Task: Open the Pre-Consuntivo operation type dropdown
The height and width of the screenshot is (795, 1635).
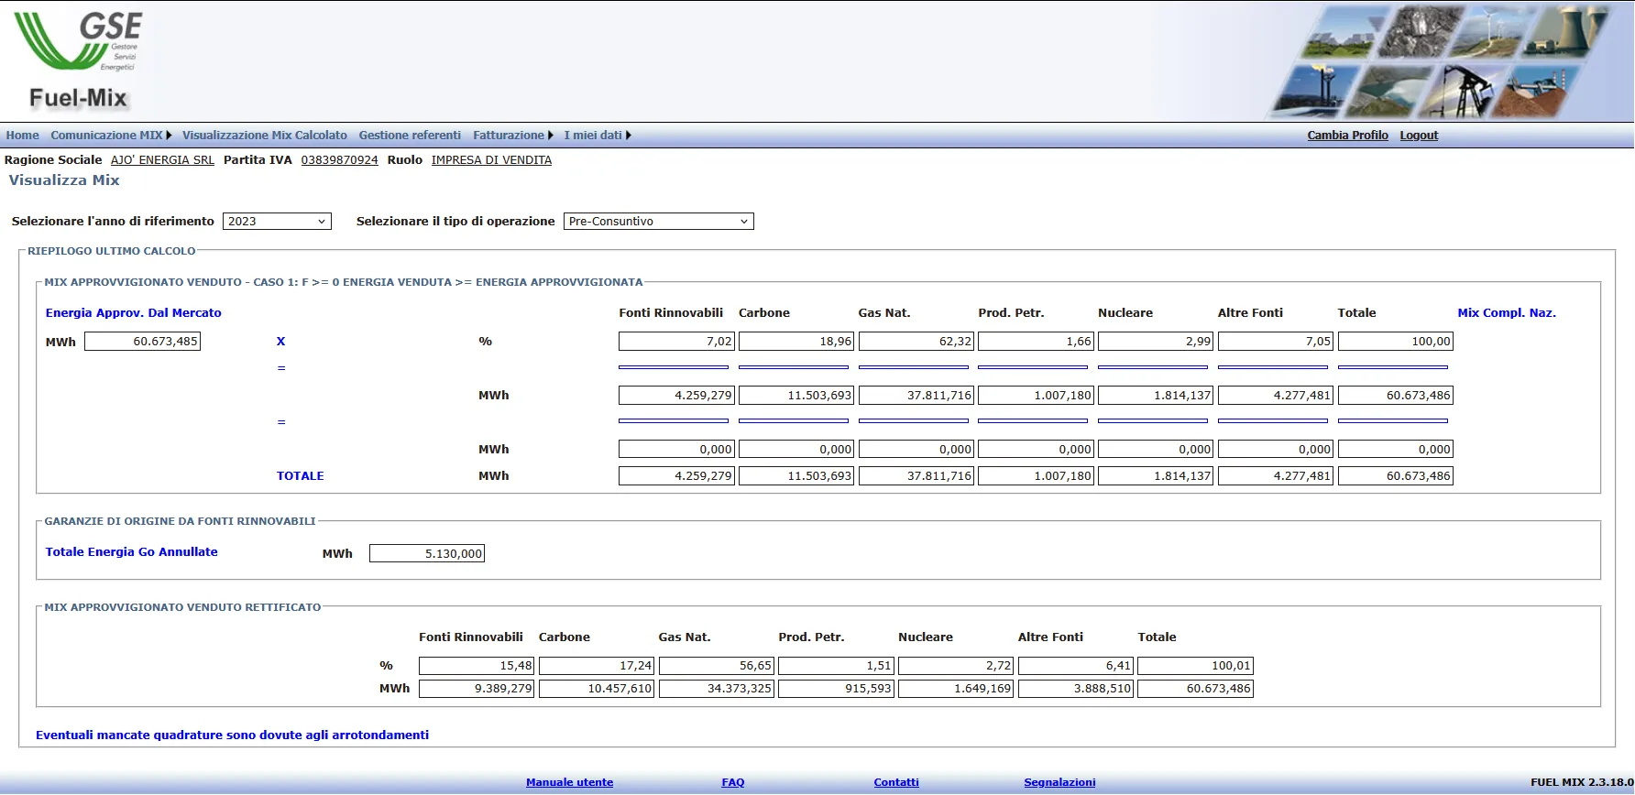Action: click(x=658, y=222)
